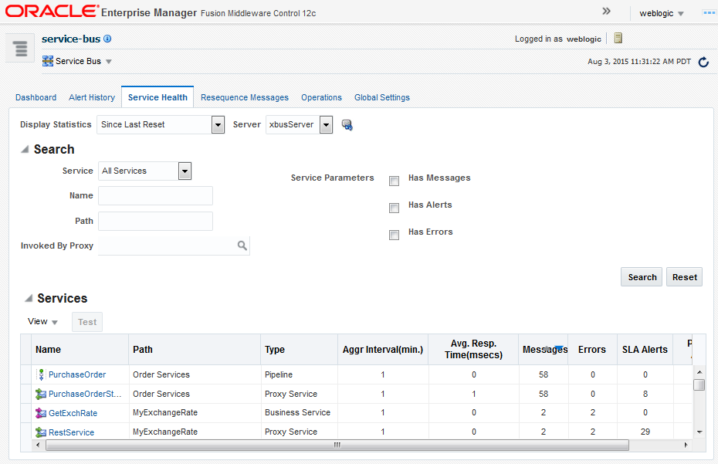Open the View menu in Services
The width and height of the screenshot is (718, 464).
tap(42, 321)
